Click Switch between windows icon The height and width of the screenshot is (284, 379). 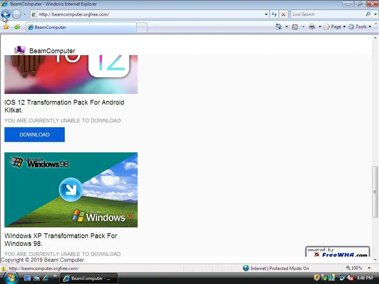[36, 278]
